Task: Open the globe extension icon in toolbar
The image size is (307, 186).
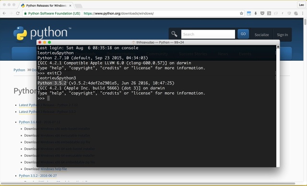Action: coord(296,13)
